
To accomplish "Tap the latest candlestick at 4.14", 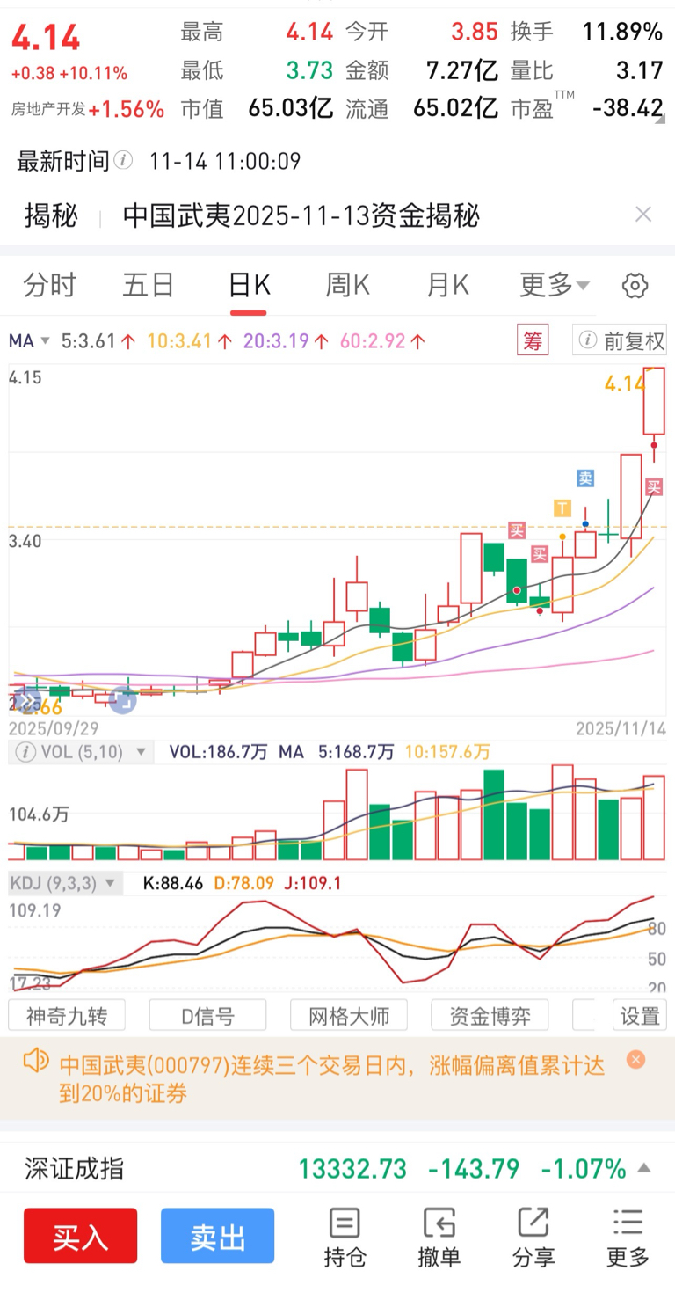I will [x=653, y=401].
